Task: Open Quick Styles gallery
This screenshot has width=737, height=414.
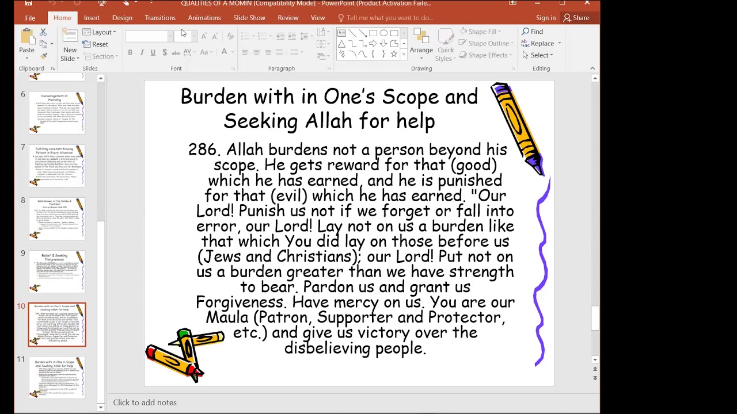Action: pos(446,45)
